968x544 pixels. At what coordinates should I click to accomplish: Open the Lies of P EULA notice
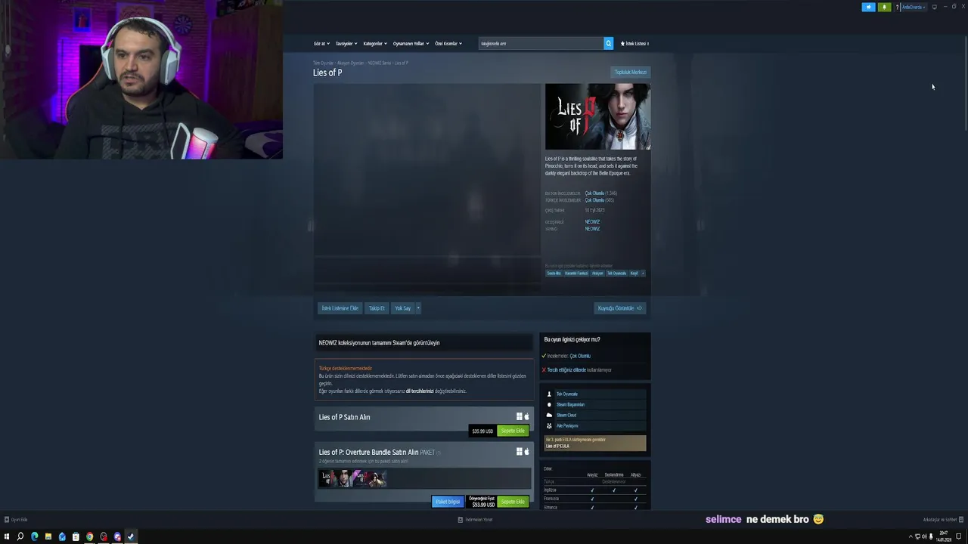tap(595, 443)
